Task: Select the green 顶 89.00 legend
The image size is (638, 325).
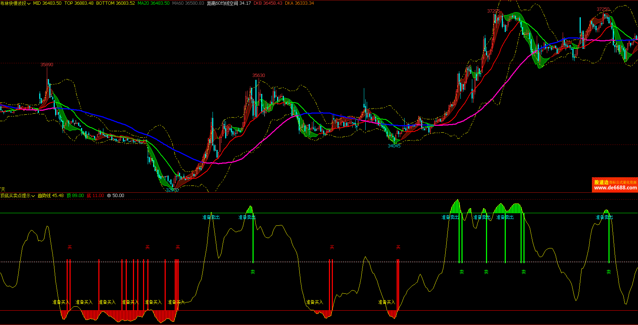Action: pyautogui.click(x=75, y=196)
